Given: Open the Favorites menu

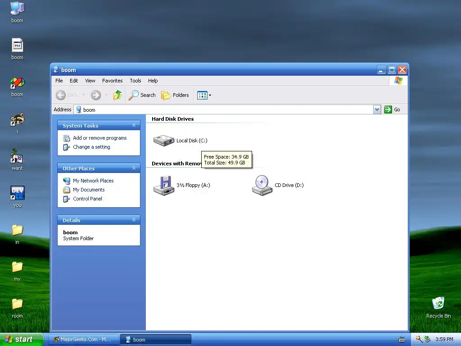Looking at the screenshot, I should pyautogui.click(x=112, y=81).
